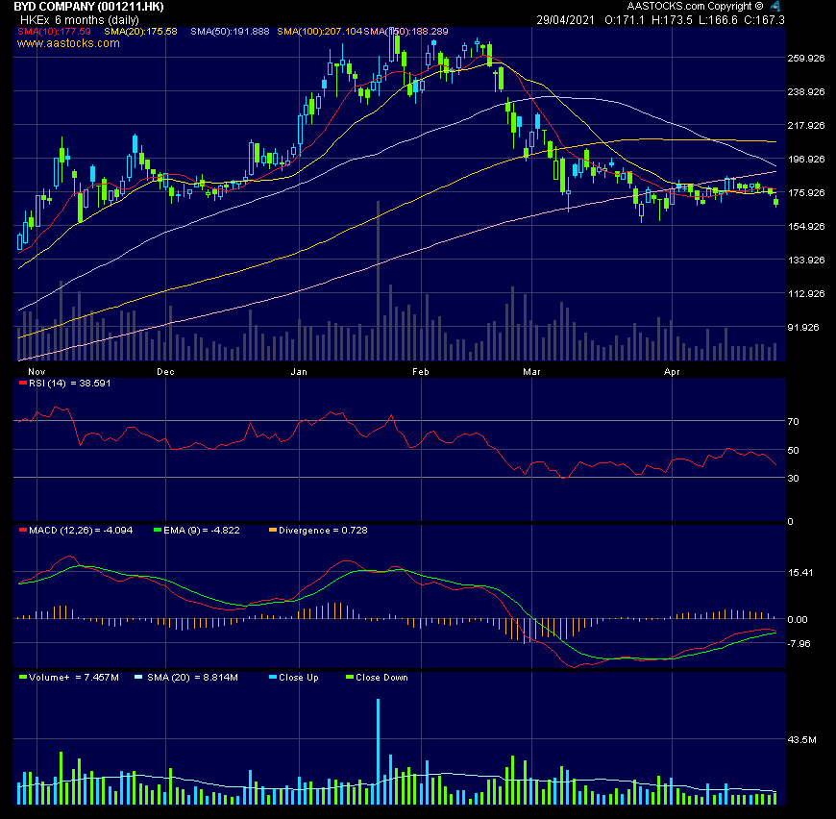Screen dimensions: 836x819
Task: Click the open price O:171.1
Action: point(625,20)
